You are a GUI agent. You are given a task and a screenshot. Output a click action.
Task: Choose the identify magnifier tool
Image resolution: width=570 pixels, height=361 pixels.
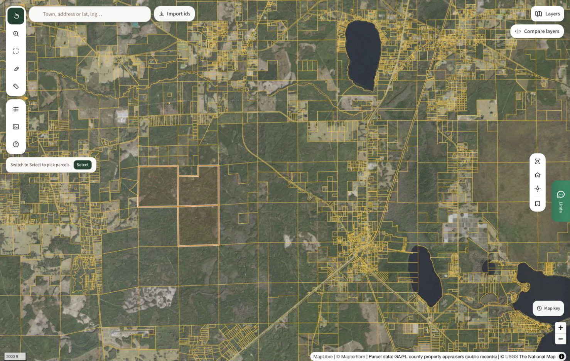point(16,34)
